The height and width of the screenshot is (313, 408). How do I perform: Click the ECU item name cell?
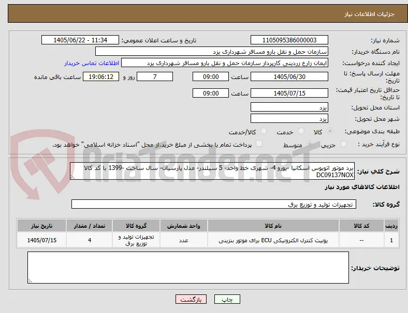tap(273, 240)
